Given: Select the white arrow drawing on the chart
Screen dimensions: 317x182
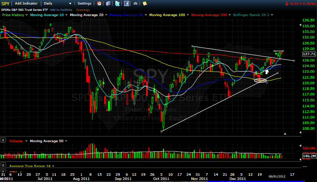Looking at the screenshot, I should click(x=267, y=71).
